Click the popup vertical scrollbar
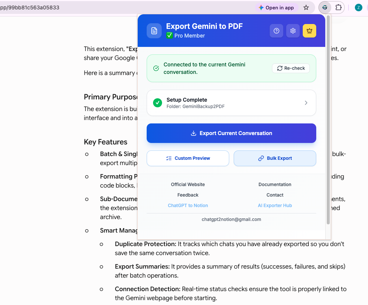368x305 pixels. [x=328, y=120]
